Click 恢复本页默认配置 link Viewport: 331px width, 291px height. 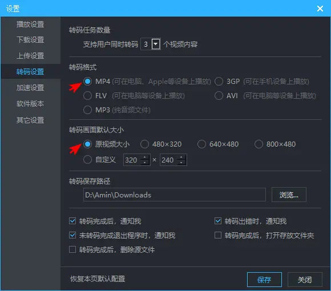click(x=98, y=279)
